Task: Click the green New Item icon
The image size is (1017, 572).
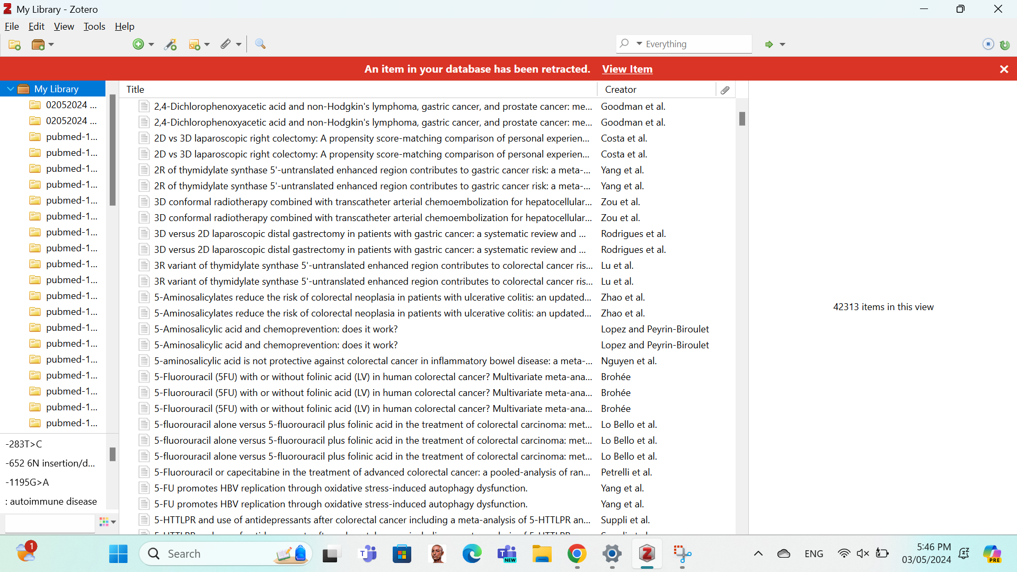Action: [138, 45]
